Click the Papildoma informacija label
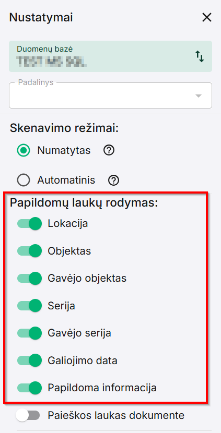This screenshot has height=433, width=221. pyautogui.click(x=102, y=388)
